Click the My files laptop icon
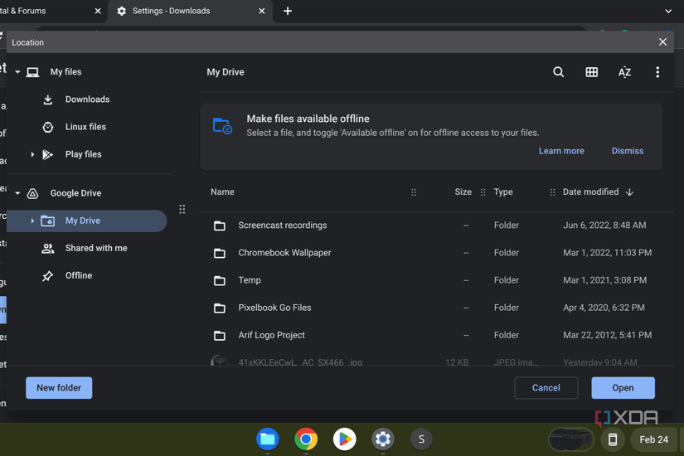684x456 pixels. [32, 72]
